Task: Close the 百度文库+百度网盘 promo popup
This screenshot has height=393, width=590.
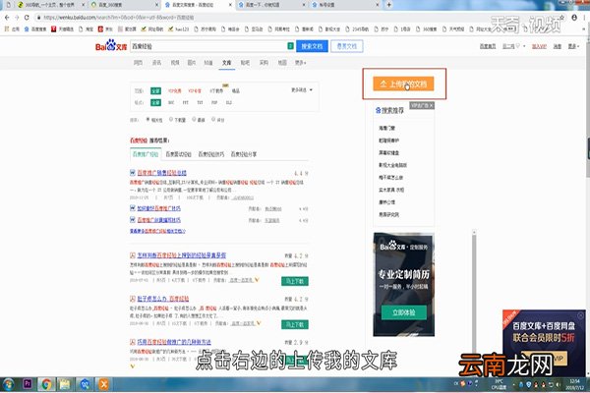Action: (580, 315)
